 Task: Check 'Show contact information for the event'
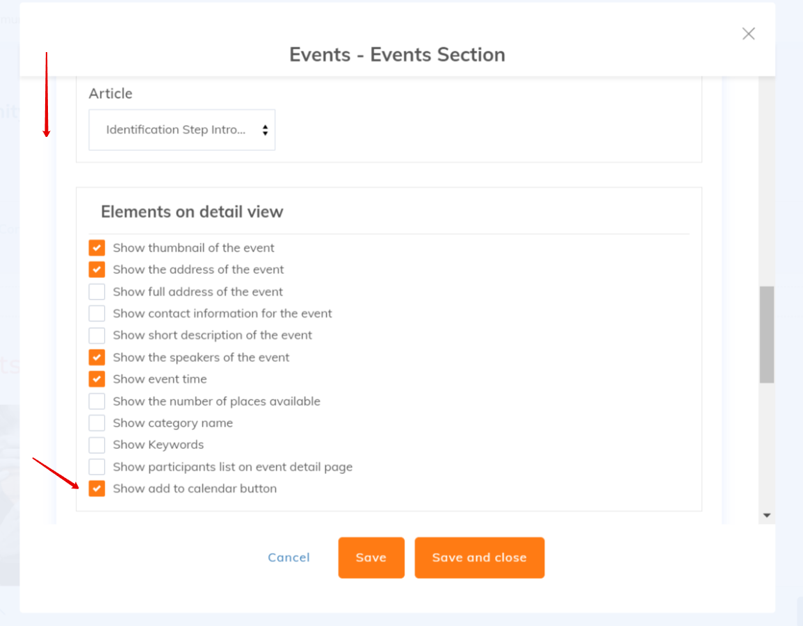click(96, 313)
